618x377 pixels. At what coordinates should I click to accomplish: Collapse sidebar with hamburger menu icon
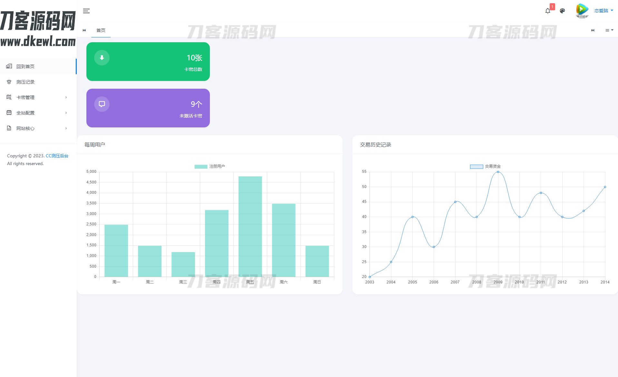(x=86, y=11)
